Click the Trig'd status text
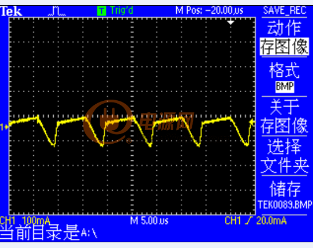This screenshot has width=313, height=248. click(121, 10)
